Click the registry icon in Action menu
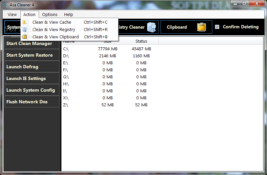 click(x=24, y=29)
